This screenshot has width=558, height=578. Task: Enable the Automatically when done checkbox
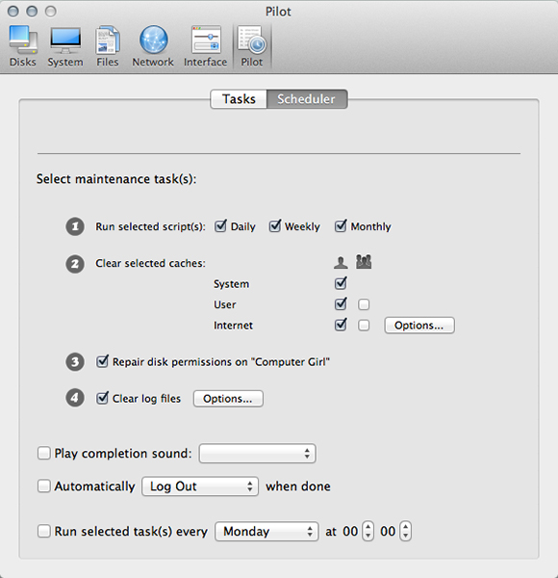[x=44, y=486]
